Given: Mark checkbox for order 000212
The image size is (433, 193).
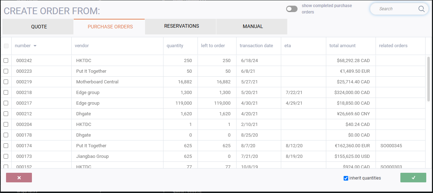Looking at the screenshot, I should (x=6, y=114).
